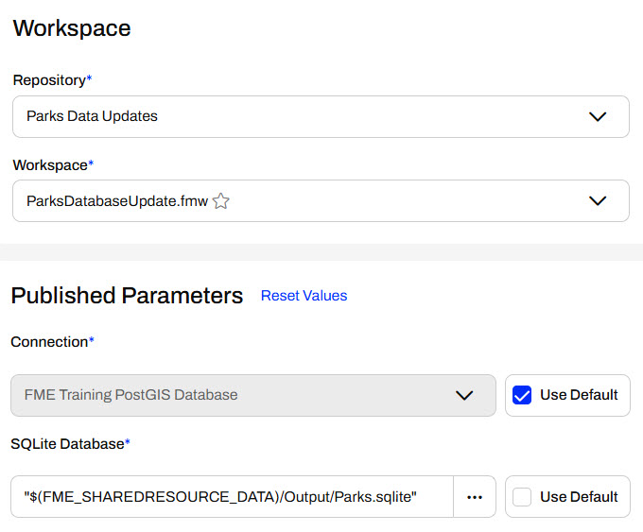Click the chevron arrow in Connection box
The width and height of the screenshot is (643, 532).
tap(464, 395)
